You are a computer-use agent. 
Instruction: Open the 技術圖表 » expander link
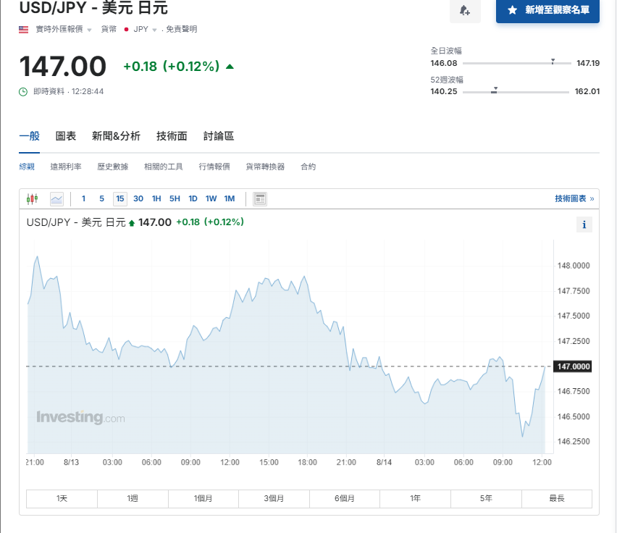(x=574, y=198)
